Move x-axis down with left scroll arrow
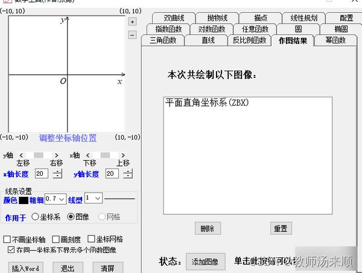The image size is (362, 273). pos(87,155)
